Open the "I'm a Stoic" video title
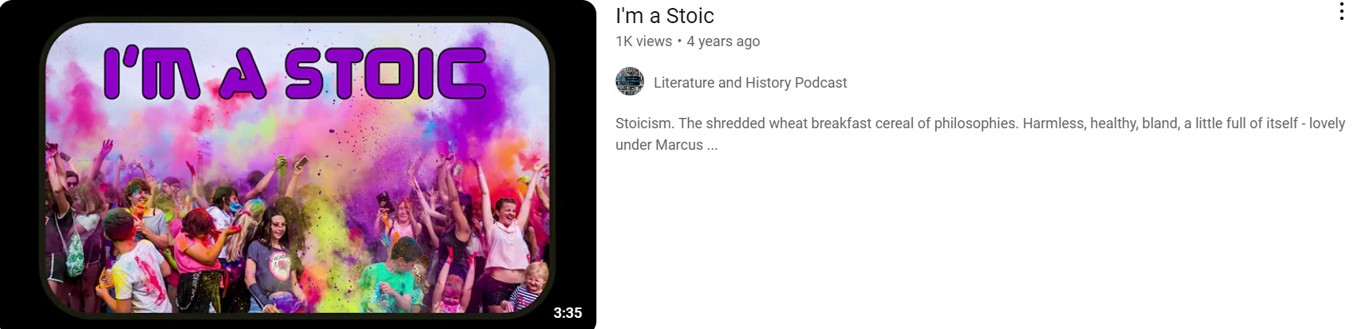 point(665,16)
